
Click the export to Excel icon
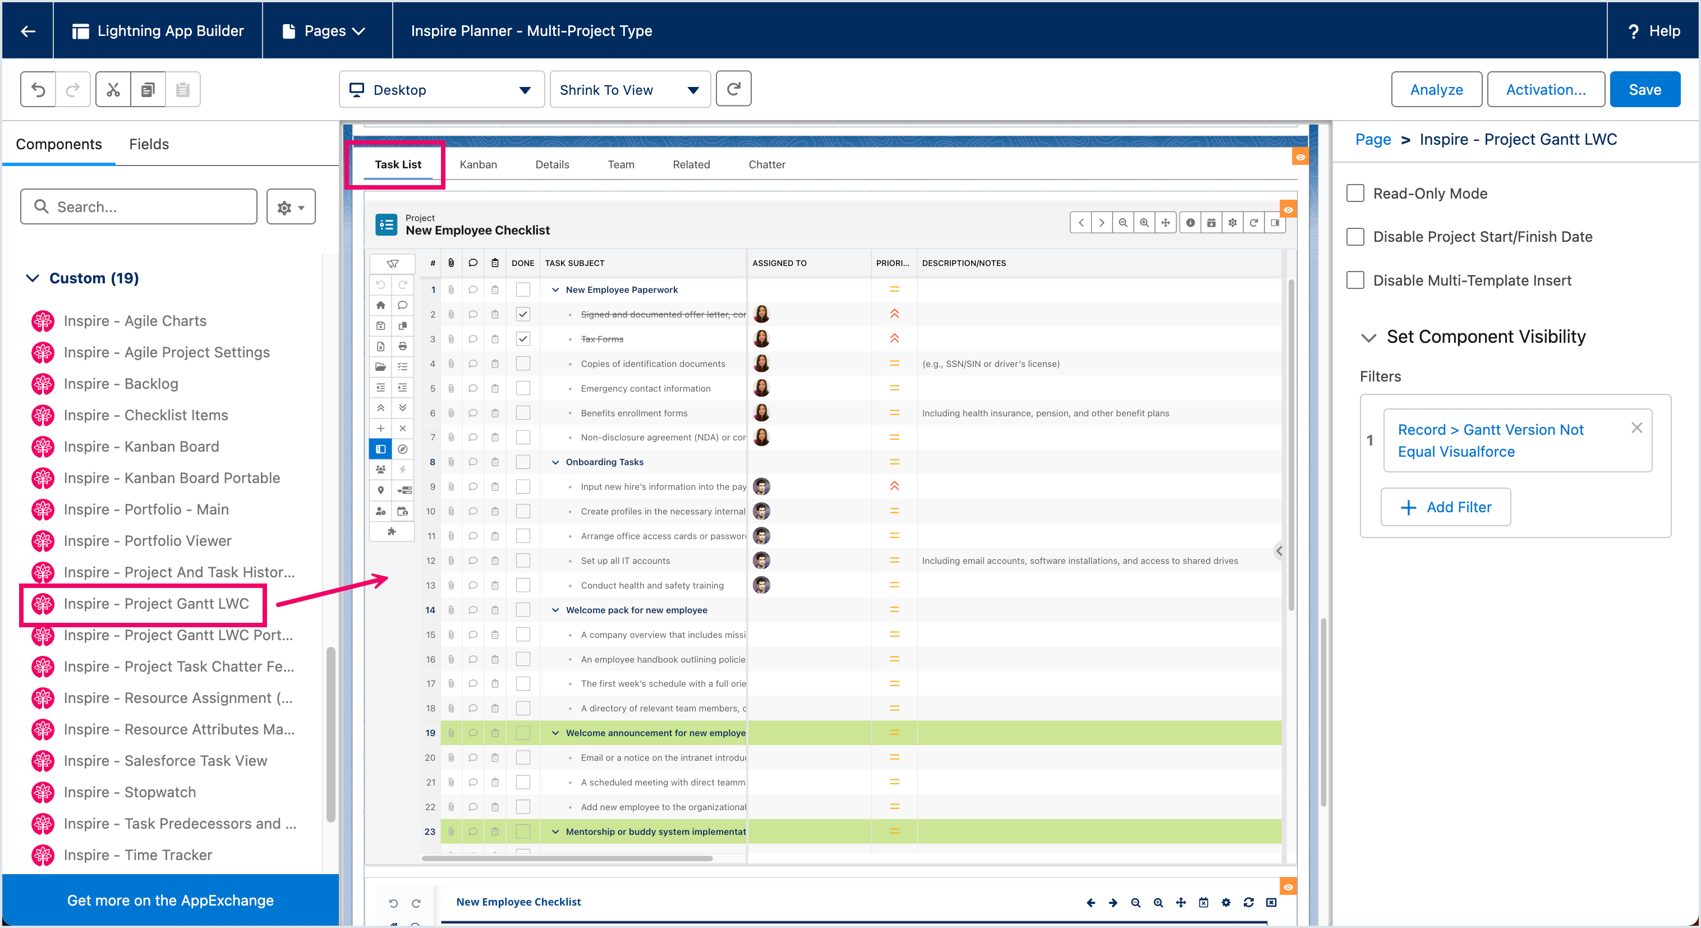coord(381,346)
